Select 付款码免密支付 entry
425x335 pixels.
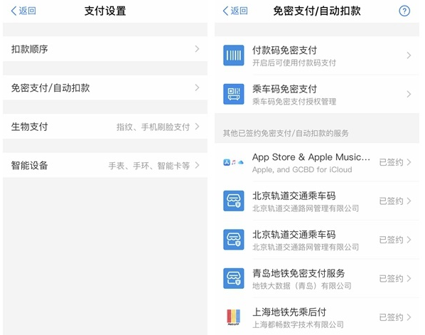tap(317, 55)
